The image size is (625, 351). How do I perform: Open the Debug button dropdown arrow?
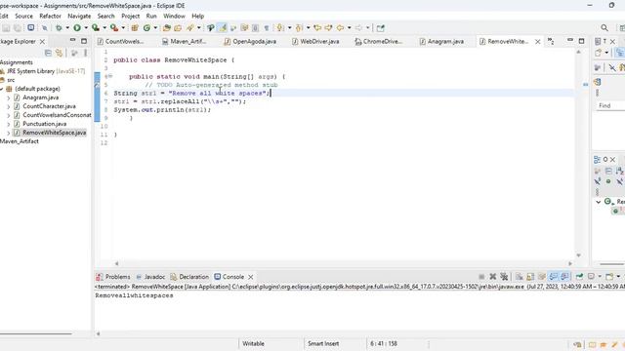tap(67, 28)
